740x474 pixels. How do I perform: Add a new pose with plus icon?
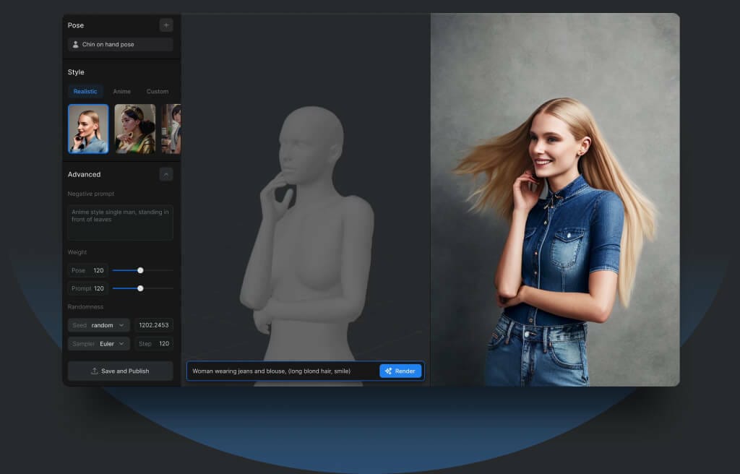[165, 25]
